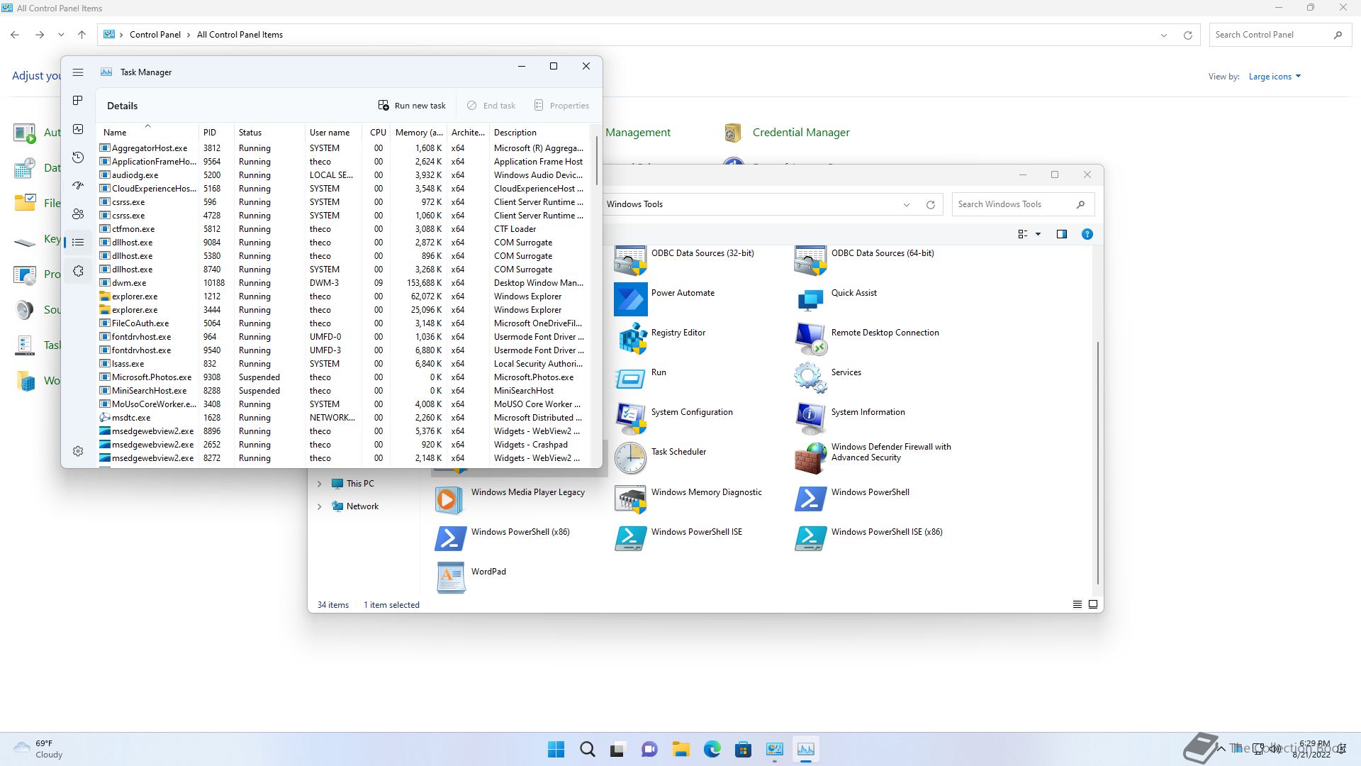Open Start menu on taskbar
Viewport: 1361px width, 766px height.
[556, 749]
